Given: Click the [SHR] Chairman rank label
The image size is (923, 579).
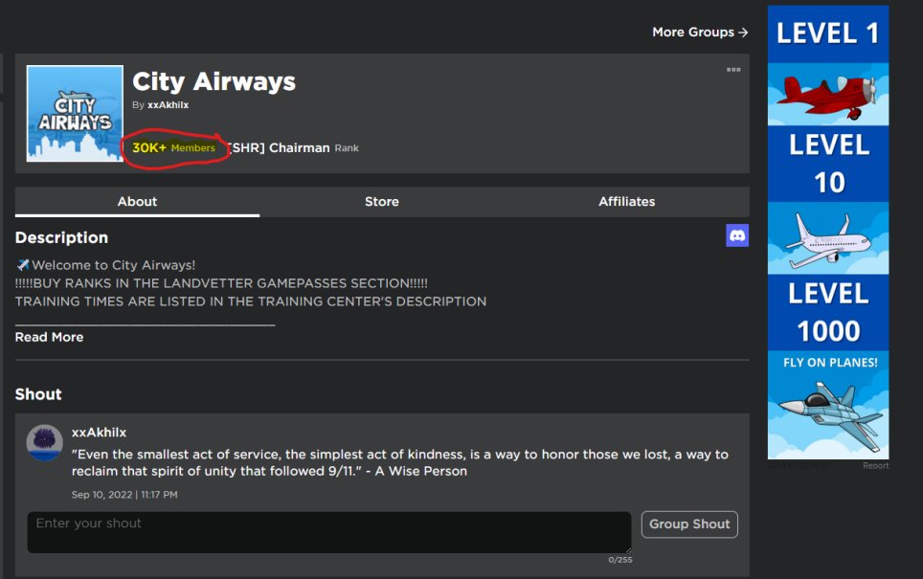Looking at the screenshot, I should point(279,147).
